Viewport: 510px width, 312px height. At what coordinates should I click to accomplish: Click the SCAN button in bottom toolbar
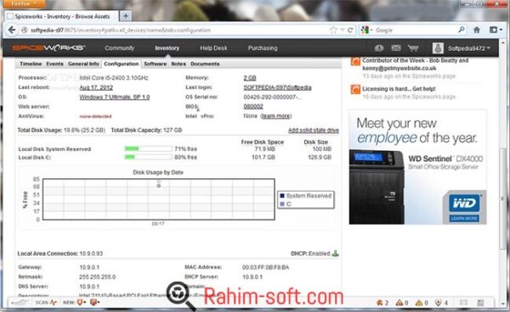(46, 303)
